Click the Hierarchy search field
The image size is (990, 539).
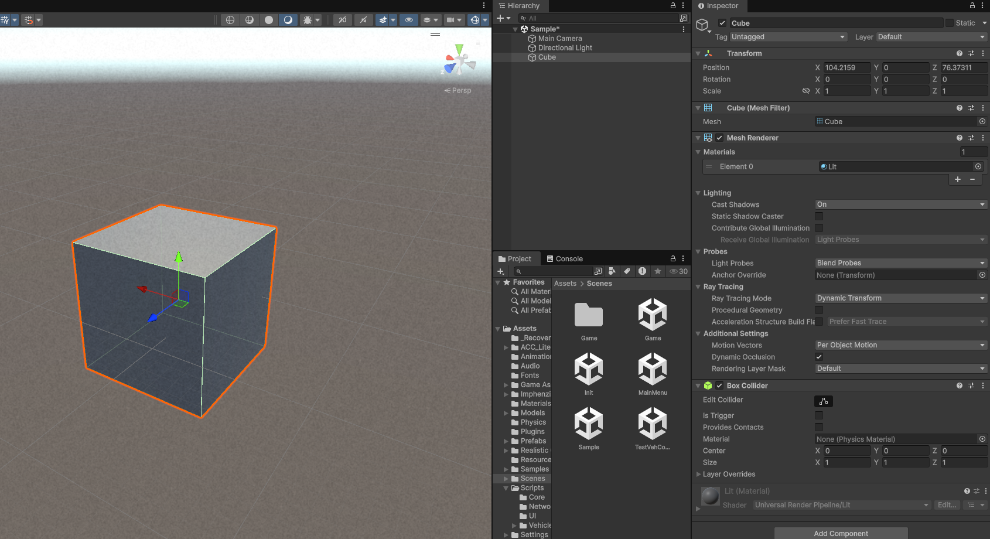coord(598,18)
